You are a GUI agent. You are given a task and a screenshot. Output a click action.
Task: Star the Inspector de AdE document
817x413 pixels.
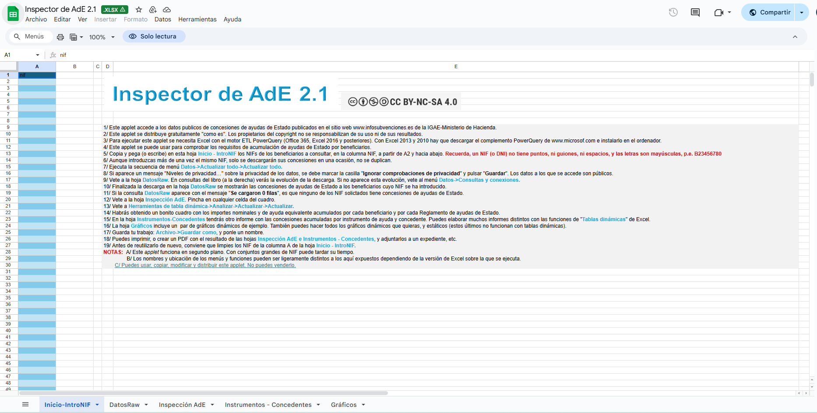coord(139,10)
